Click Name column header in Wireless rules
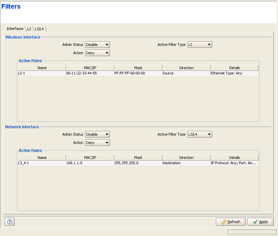 (42, 68)
